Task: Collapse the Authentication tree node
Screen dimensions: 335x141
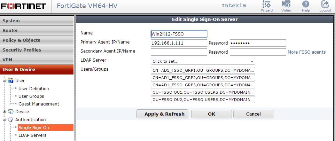Action: (x=5, y=119)
